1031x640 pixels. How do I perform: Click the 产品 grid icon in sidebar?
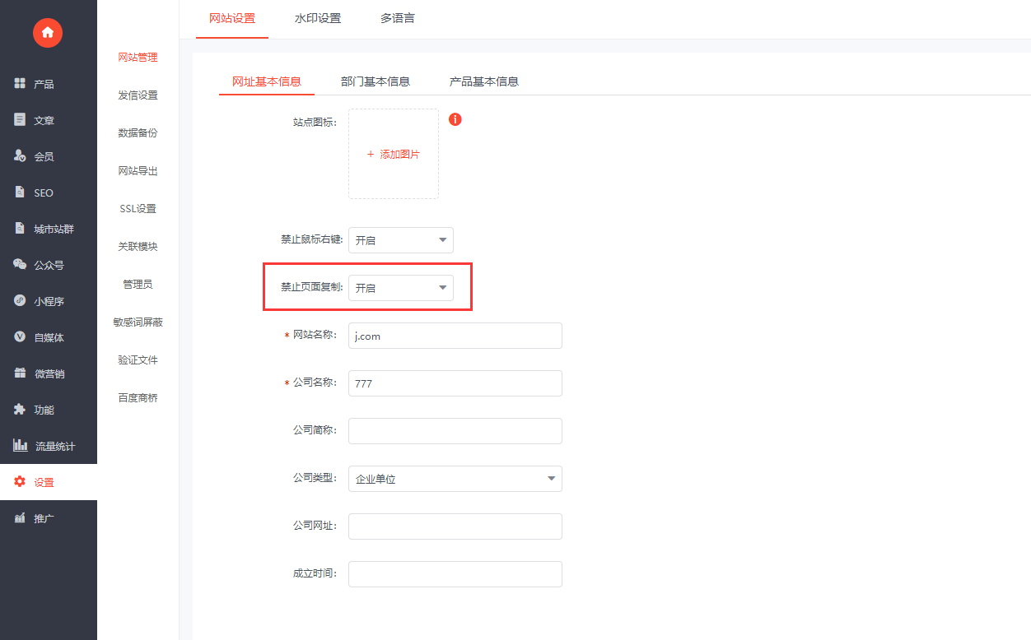click(20, 84)
